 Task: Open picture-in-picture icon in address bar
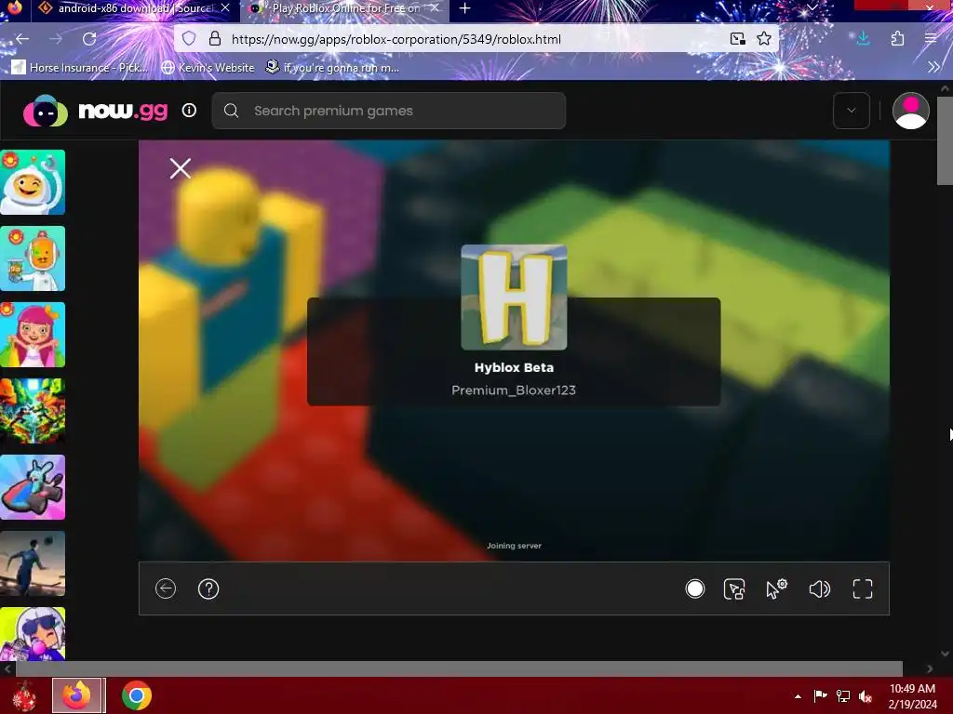click(737, 39)
